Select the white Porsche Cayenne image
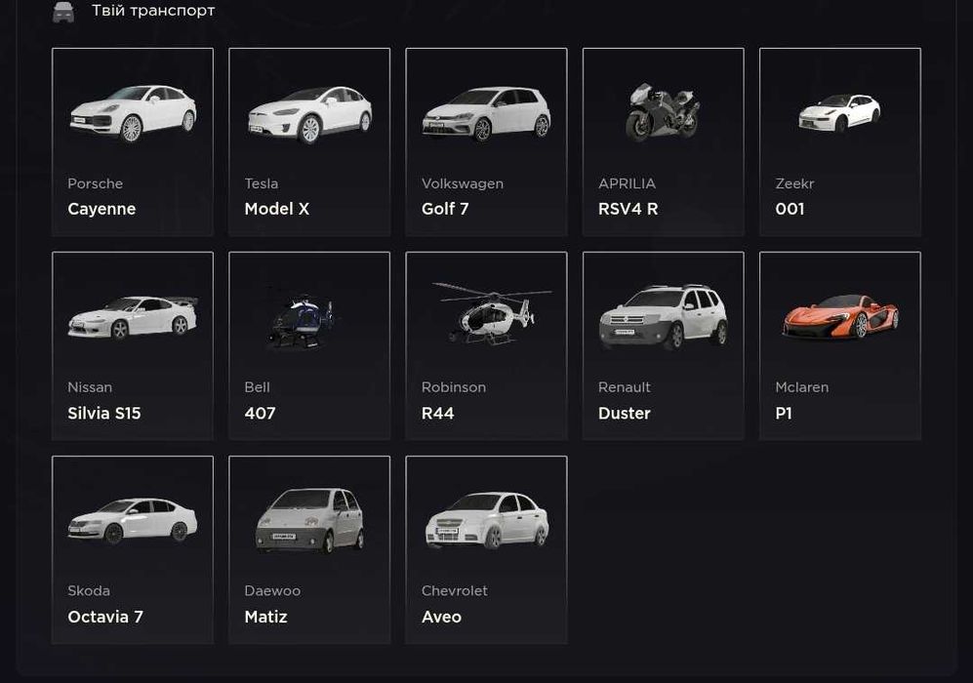 click(x=133, y=113)
